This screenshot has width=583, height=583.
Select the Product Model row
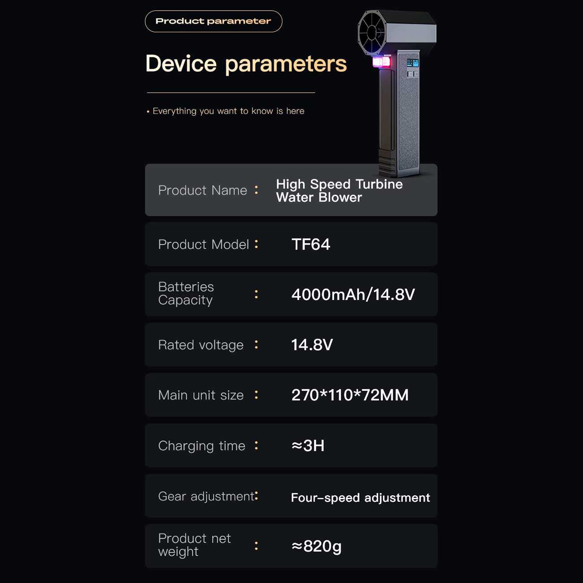[291, 244]
